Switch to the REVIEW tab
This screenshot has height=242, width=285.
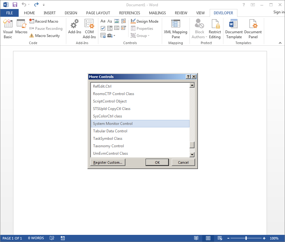[181, 13]
